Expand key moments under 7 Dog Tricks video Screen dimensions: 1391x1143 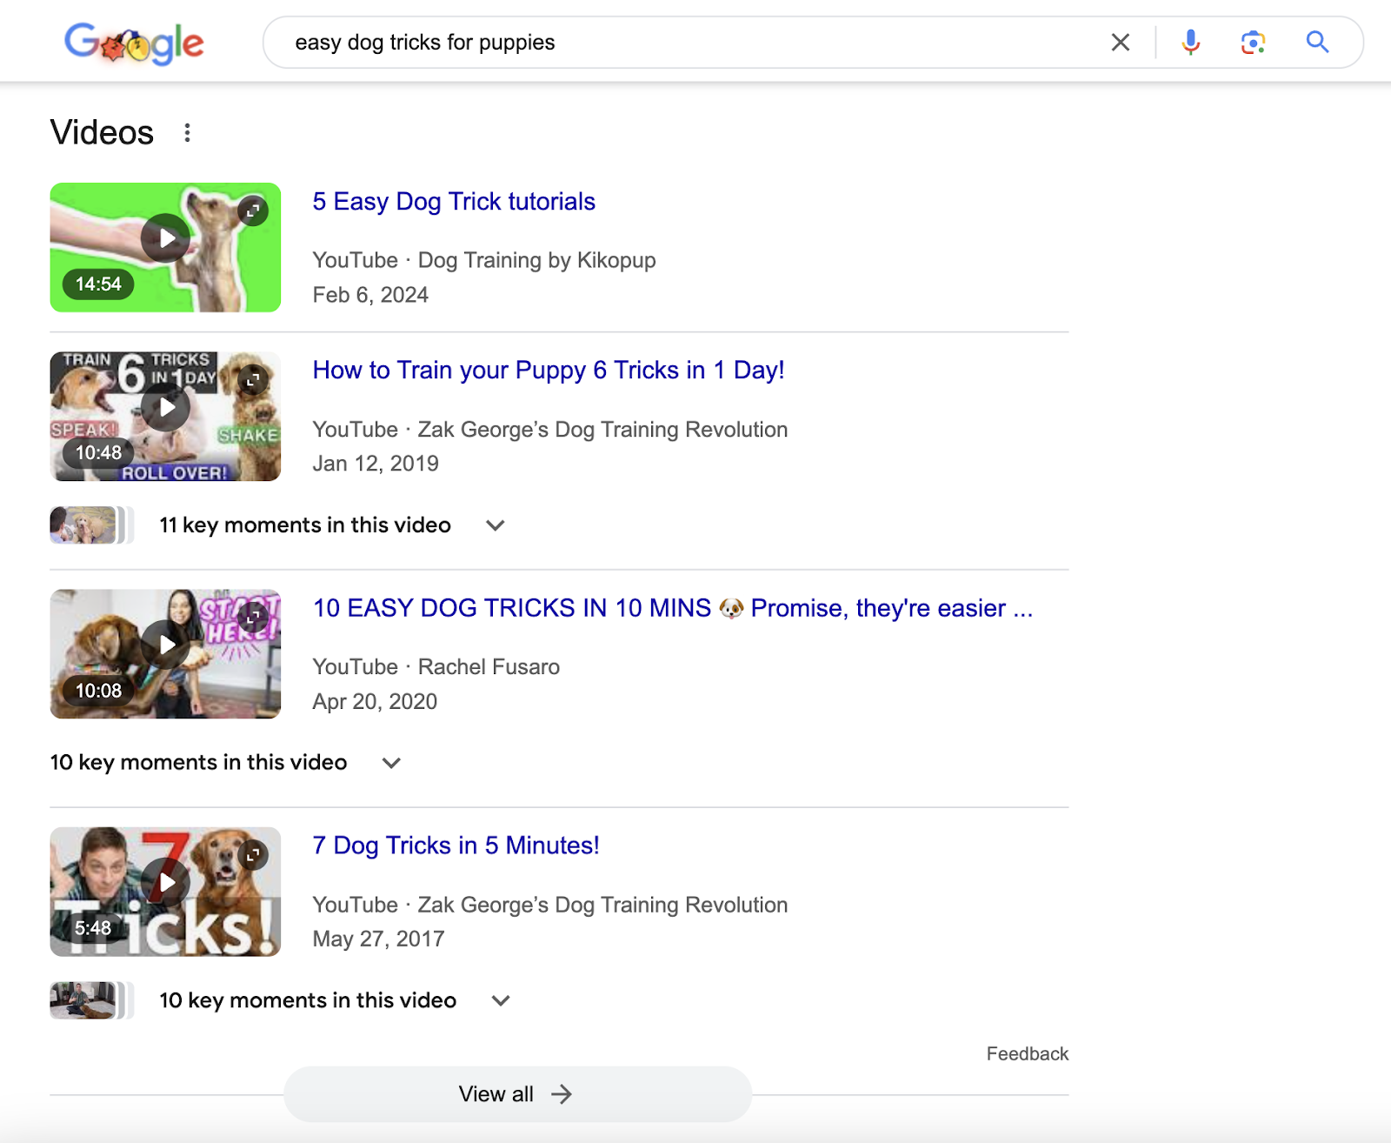click(x=500, y=1000)
